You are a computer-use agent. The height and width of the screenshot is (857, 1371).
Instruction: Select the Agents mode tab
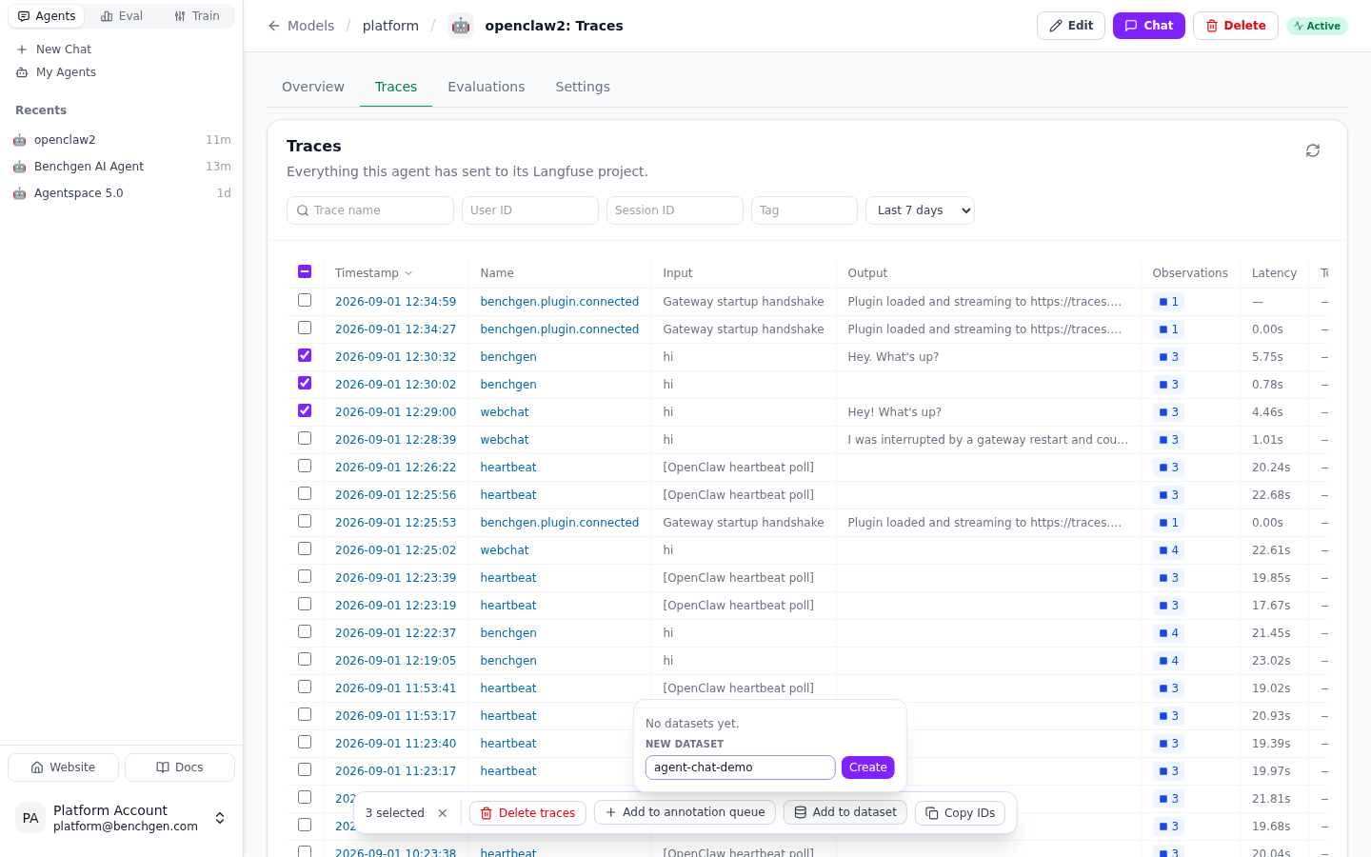tap(47, 16)
